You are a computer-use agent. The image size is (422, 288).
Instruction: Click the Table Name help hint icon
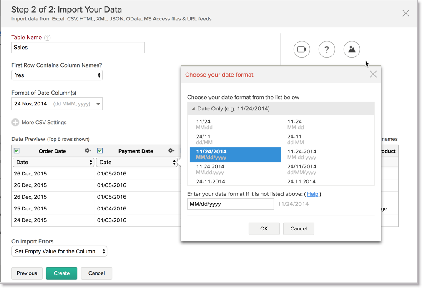(x=48, y=38)
